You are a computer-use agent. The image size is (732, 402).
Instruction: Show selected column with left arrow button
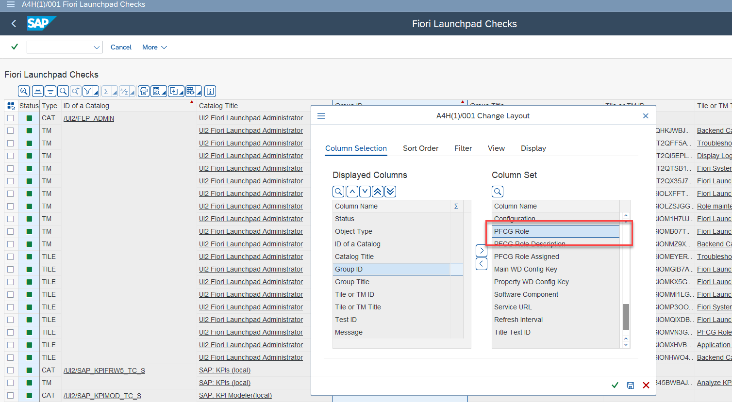click(x=482, y=264)
